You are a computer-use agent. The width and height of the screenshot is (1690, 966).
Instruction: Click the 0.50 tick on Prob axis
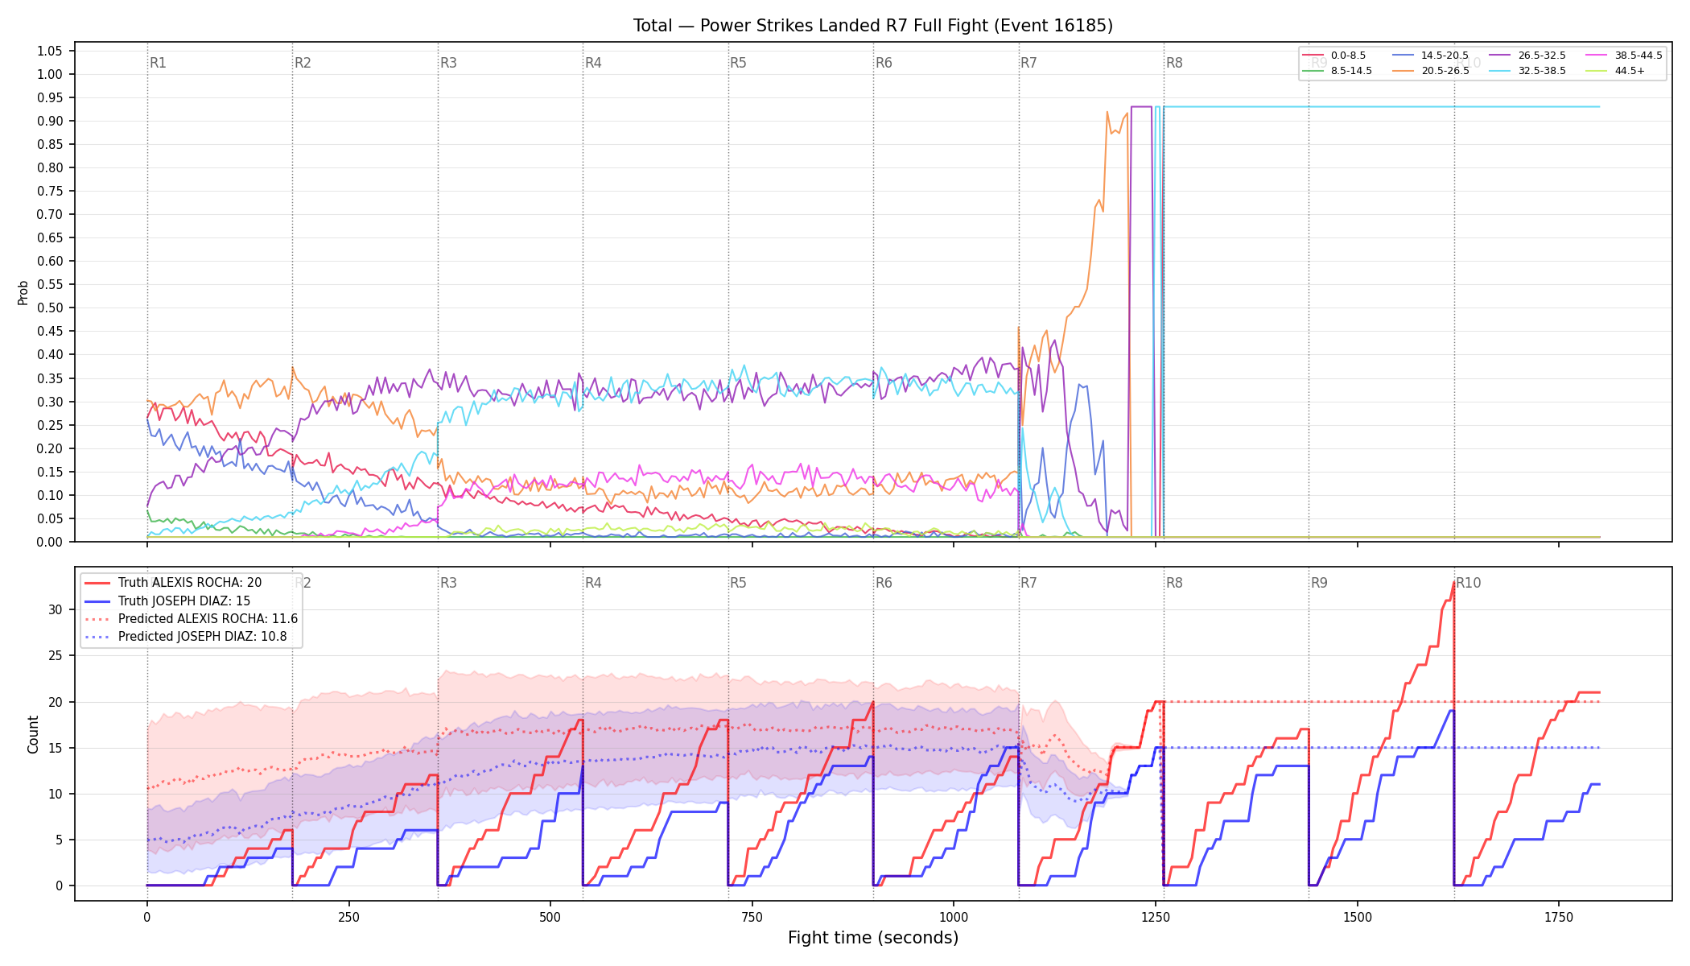point(50,308)
